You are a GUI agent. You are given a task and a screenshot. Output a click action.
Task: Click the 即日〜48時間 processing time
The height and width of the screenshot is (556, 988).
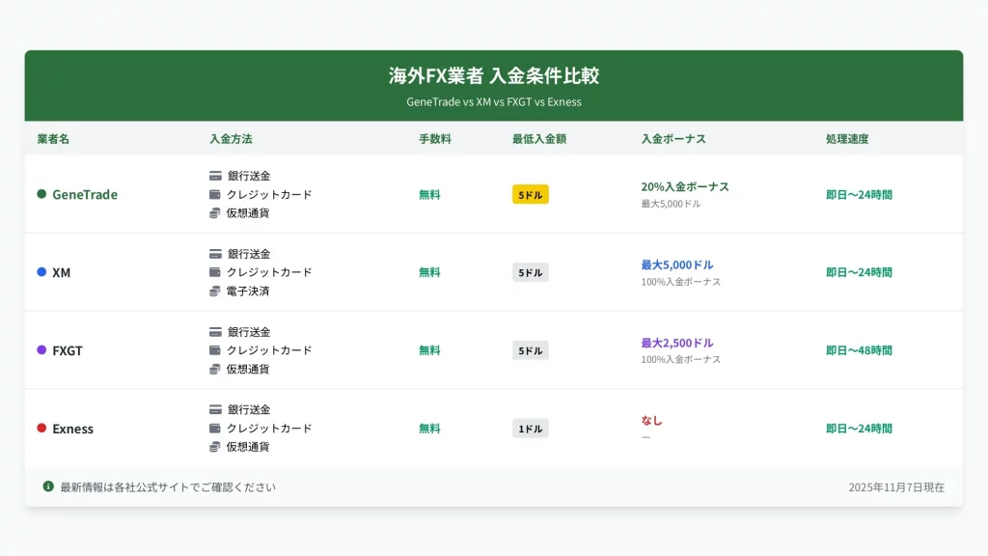tap(859, 350)
